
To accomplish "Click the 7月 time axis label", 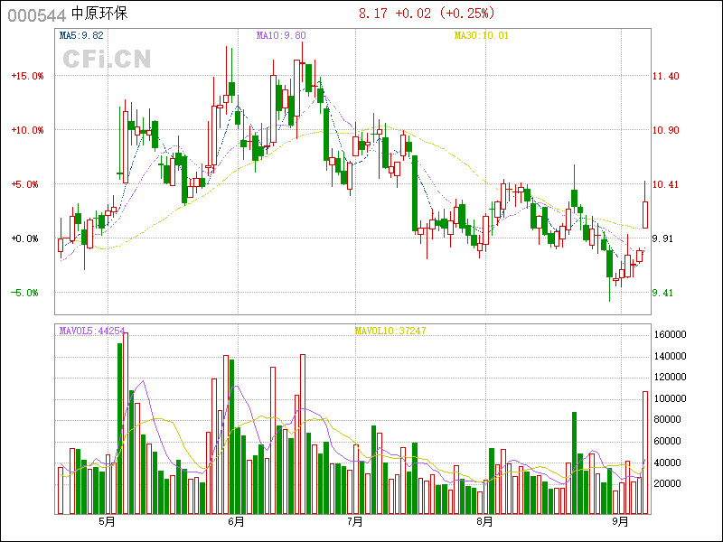I will pos(355,522).
